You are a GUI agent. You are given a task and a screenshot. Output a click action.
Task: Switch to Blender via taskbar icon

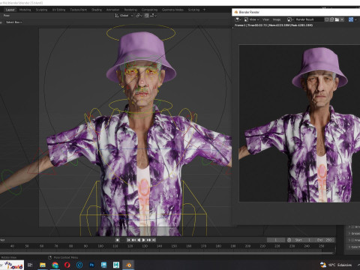[x=128, y=265]
